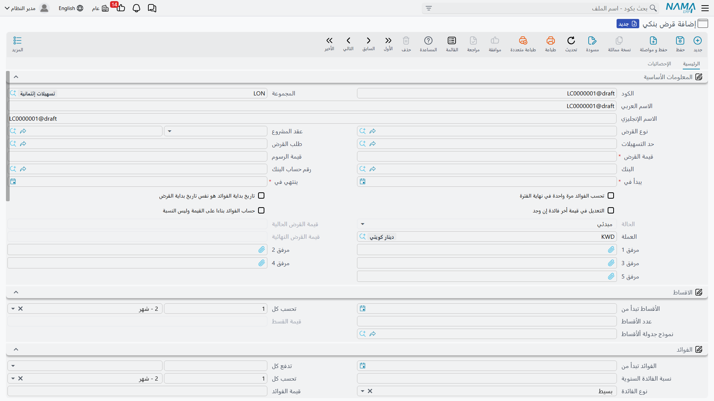Screen dimensions: 714x401
Task: Switch to the الرئيسية tab
Action: tap(691, 64)
